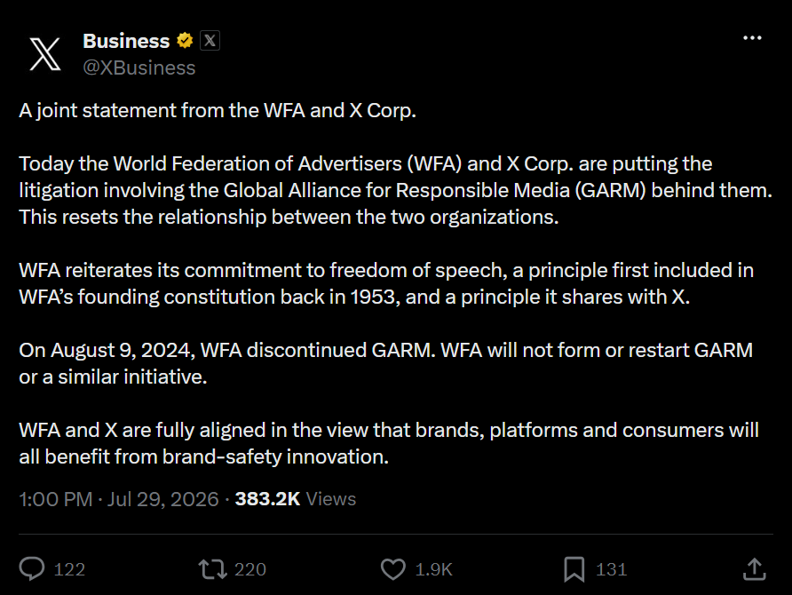
Task: Click the X affiliate badge beside Business
Action: click(x=210, y=41)
